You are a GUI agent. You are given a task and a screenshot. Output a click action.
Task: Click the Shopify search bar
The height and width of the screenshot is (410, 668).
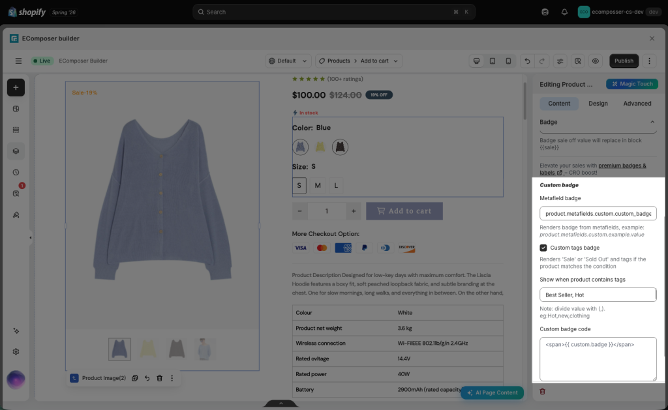(x=333, y=12)
